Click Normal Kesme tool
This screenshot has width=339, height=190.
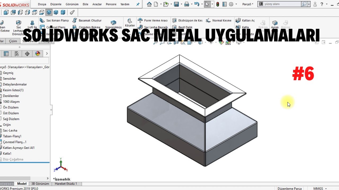(x=219, y=20)
